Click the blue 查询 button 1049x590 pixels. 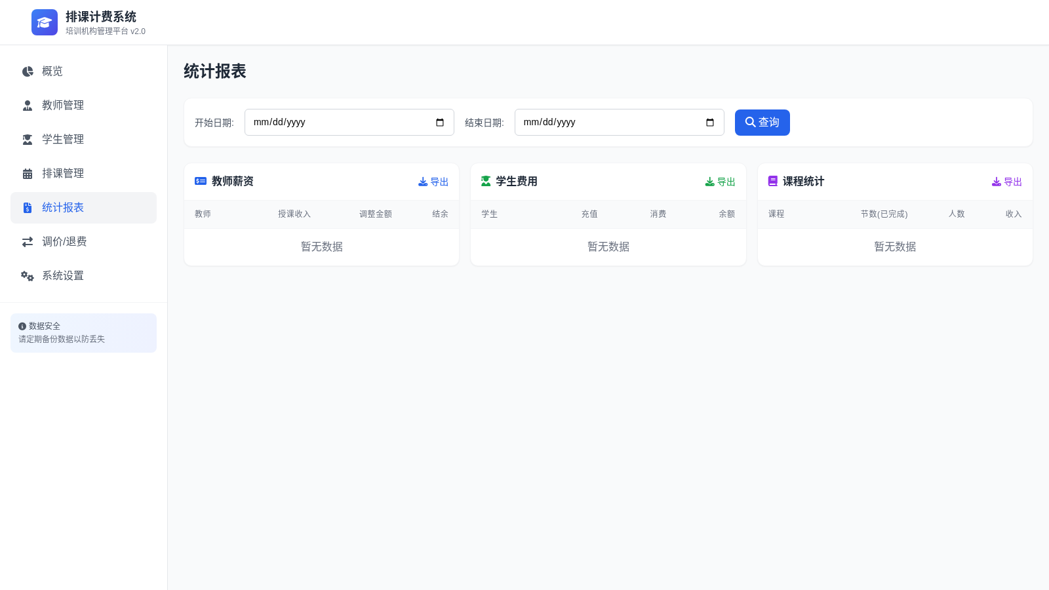pyautogui.click(x=762, y=123)
